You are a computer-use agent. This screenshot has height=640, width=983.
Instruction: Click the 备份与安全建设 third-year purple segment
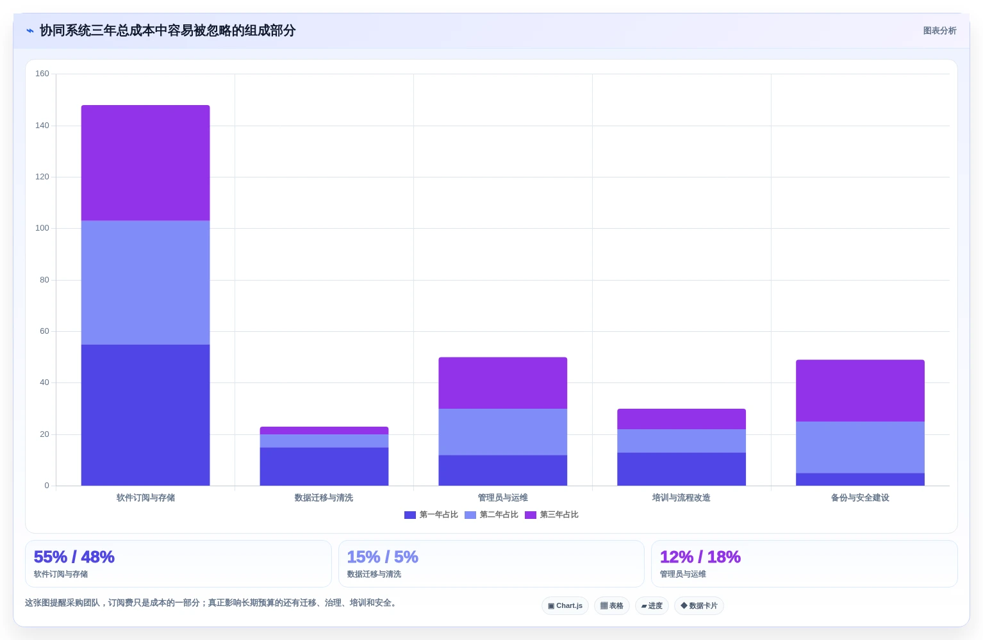click(860, 391)
